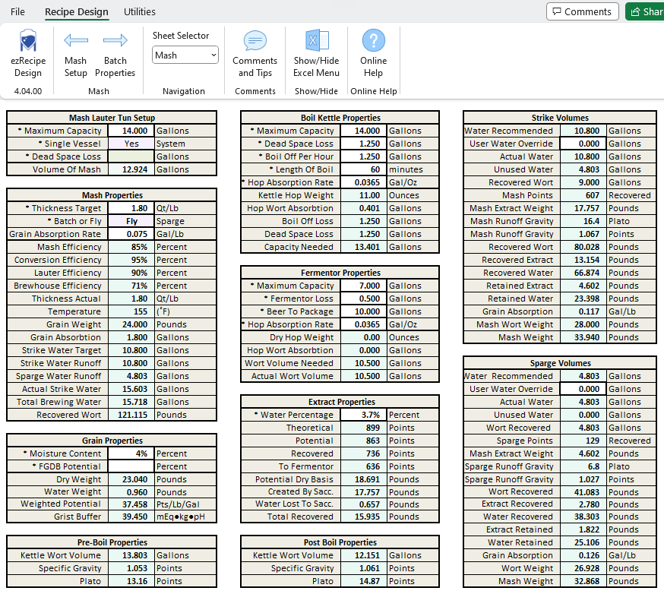Click Post Boil Plato value 14.87
The height and width of the screenshot is (594, 664).
pyautogui.click(x=364, y=581)
